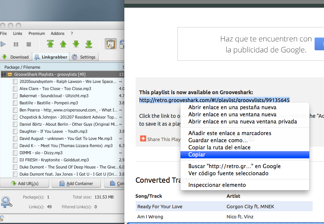Click the Add Container button

pyautogui.click(x=77, y=183)
